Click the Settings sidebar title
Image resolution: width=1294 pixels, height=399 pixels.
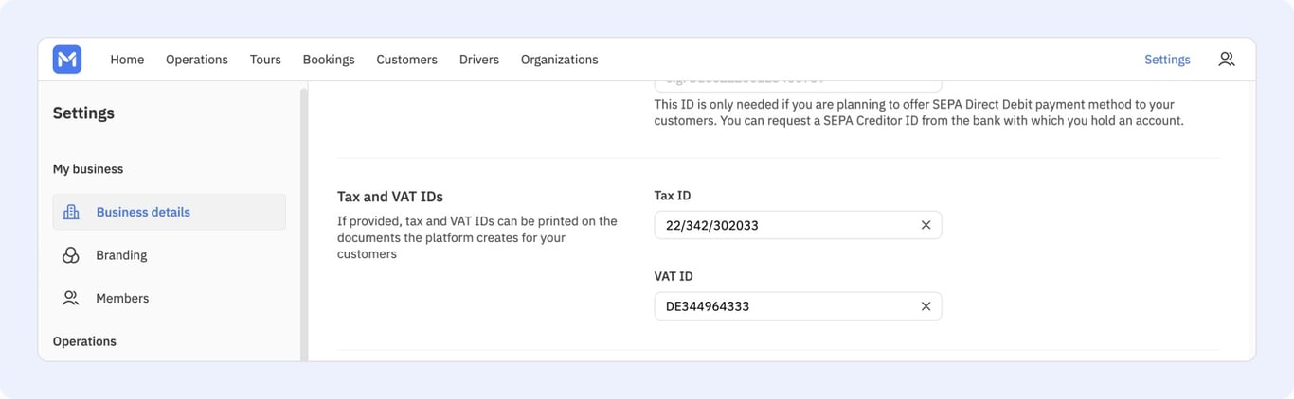[83, 113]
